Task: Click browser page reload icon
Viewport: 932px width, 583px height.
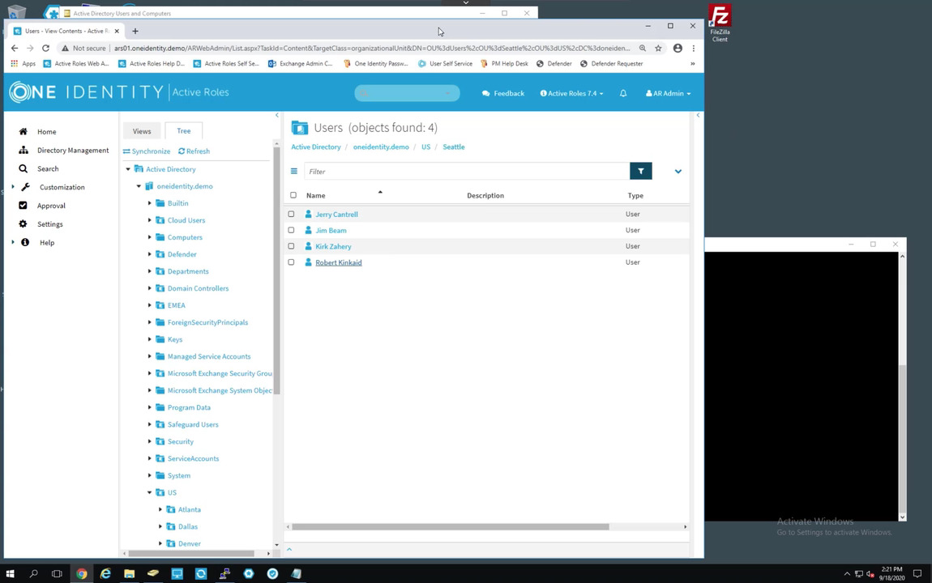Action: 45,48
